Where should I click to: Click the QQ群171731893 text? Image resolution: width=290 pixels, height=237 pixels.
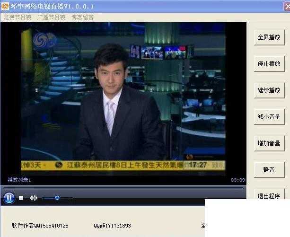pos(112,226)
